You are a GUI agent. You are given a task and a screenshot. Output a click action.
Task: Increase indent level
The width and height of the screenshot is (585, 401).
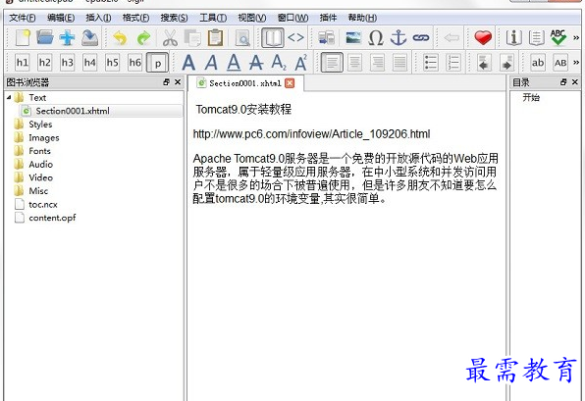[506, 63]
